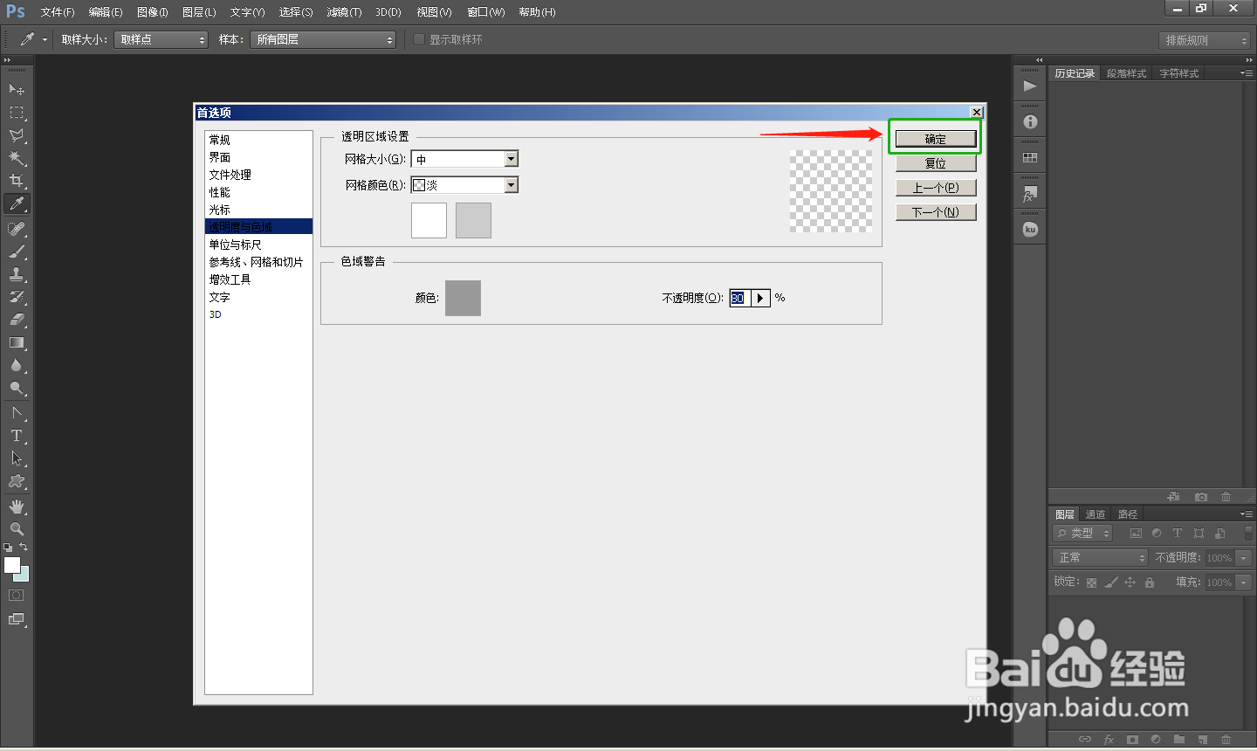Toggle adjustment layer filter in Layers panel
The height and width of the screenshot is (751, 1257).
point(1157,533)
